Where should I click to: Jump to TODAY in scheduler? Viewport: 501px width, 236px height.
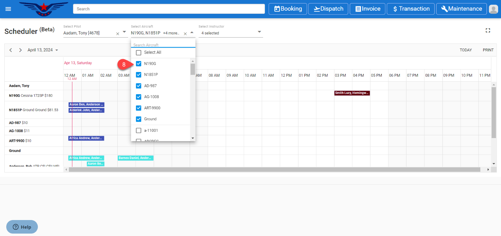pyautogui.click(x=466, y=50)
